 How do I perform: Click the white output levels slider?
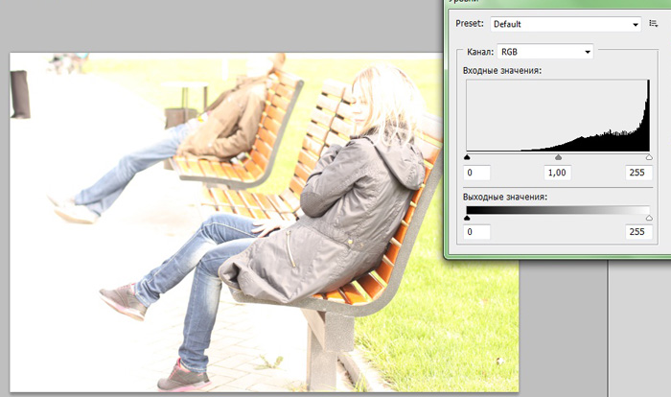649,218
